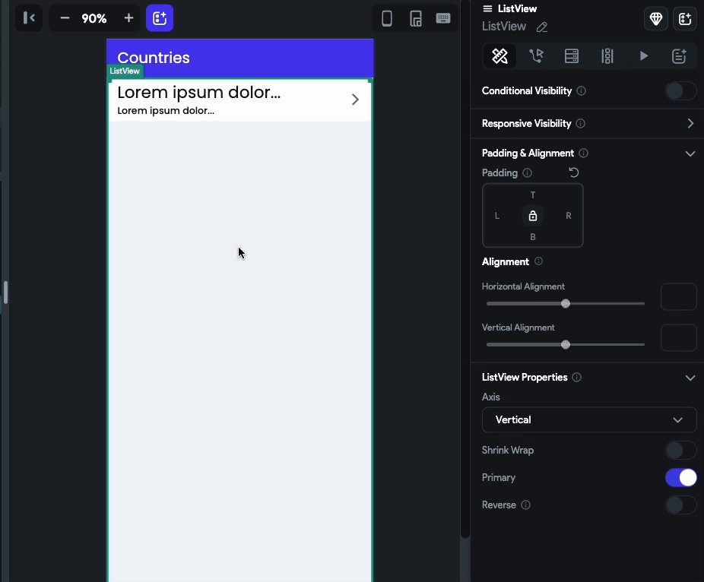
Task: Enable the Shrink Wrap toggle
Action: coord(680,450)
